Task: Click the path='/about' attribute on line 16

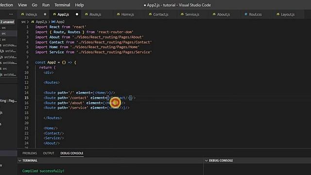Action: click(x=71, y=103)
